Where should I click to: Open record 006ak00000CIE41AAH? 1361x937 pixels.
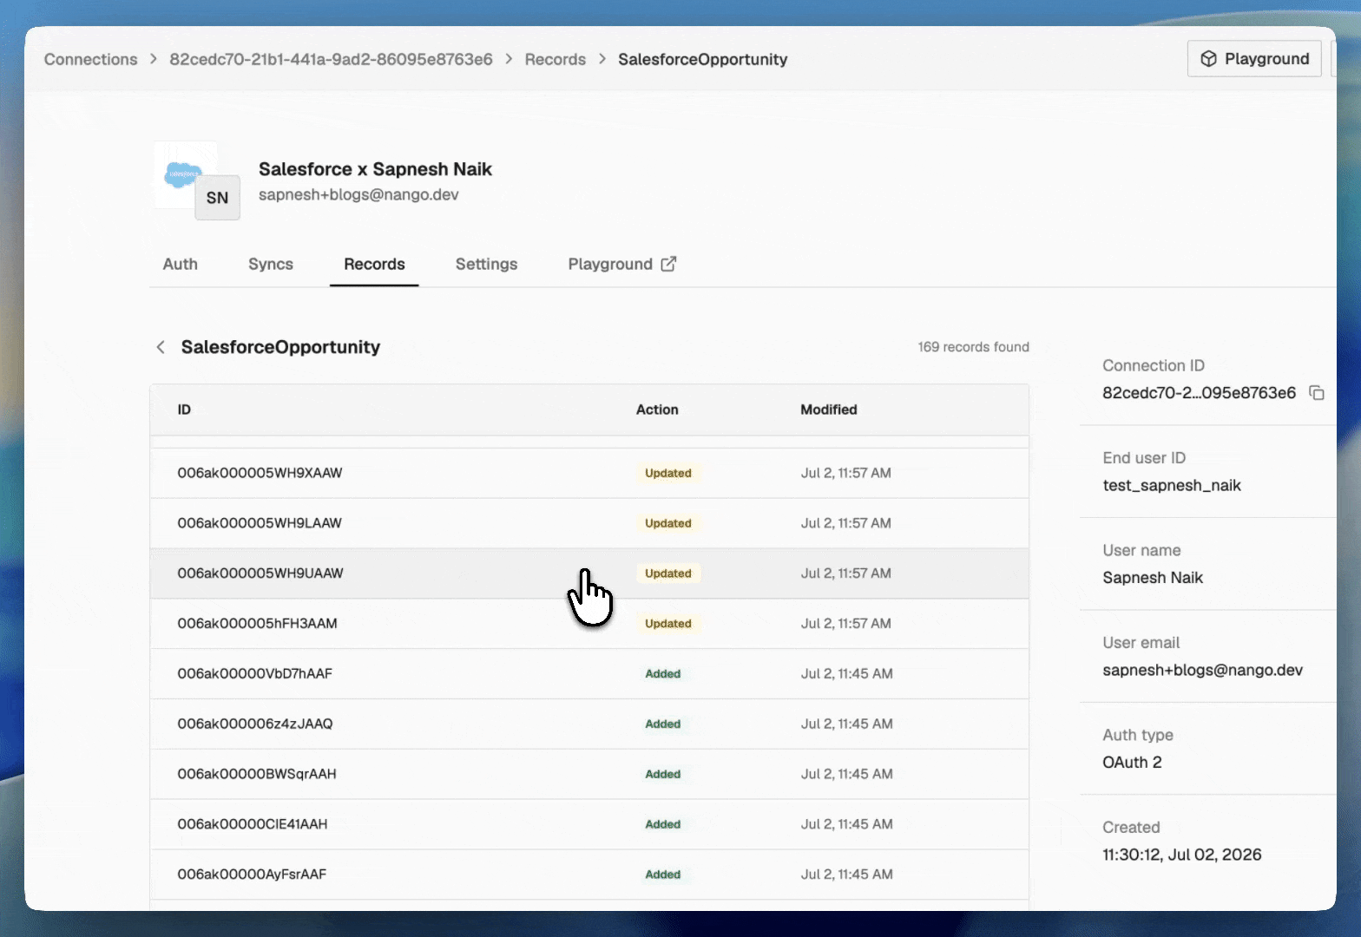(589, 824)
